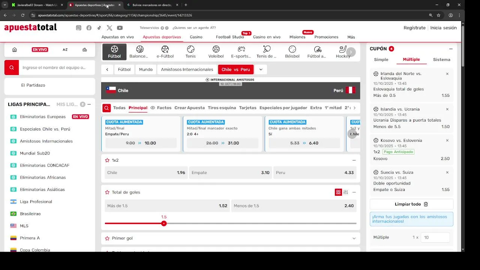This screenshot has width=480, height=270.
Task: Toggle the EN VIVO filter in sidebar
Action: pos(40,49)
